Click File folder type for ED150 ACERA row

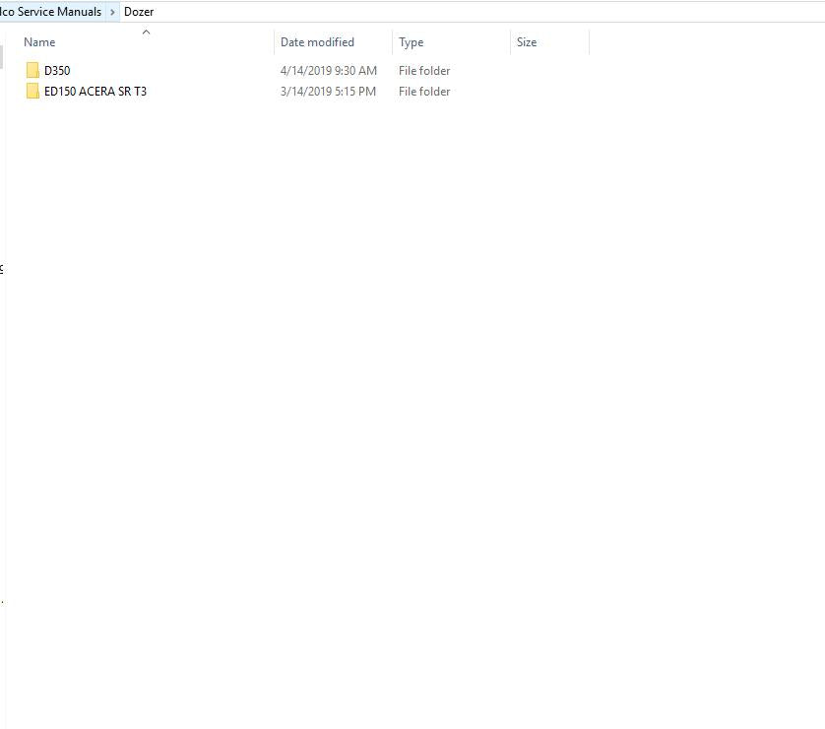424,92
